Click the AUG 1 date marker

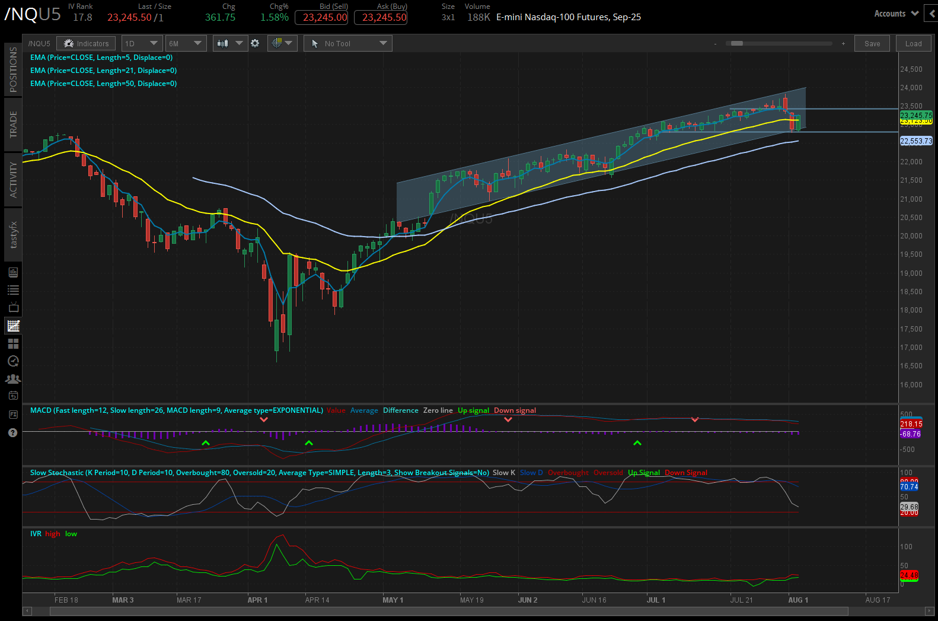click(x=798, y=600)
